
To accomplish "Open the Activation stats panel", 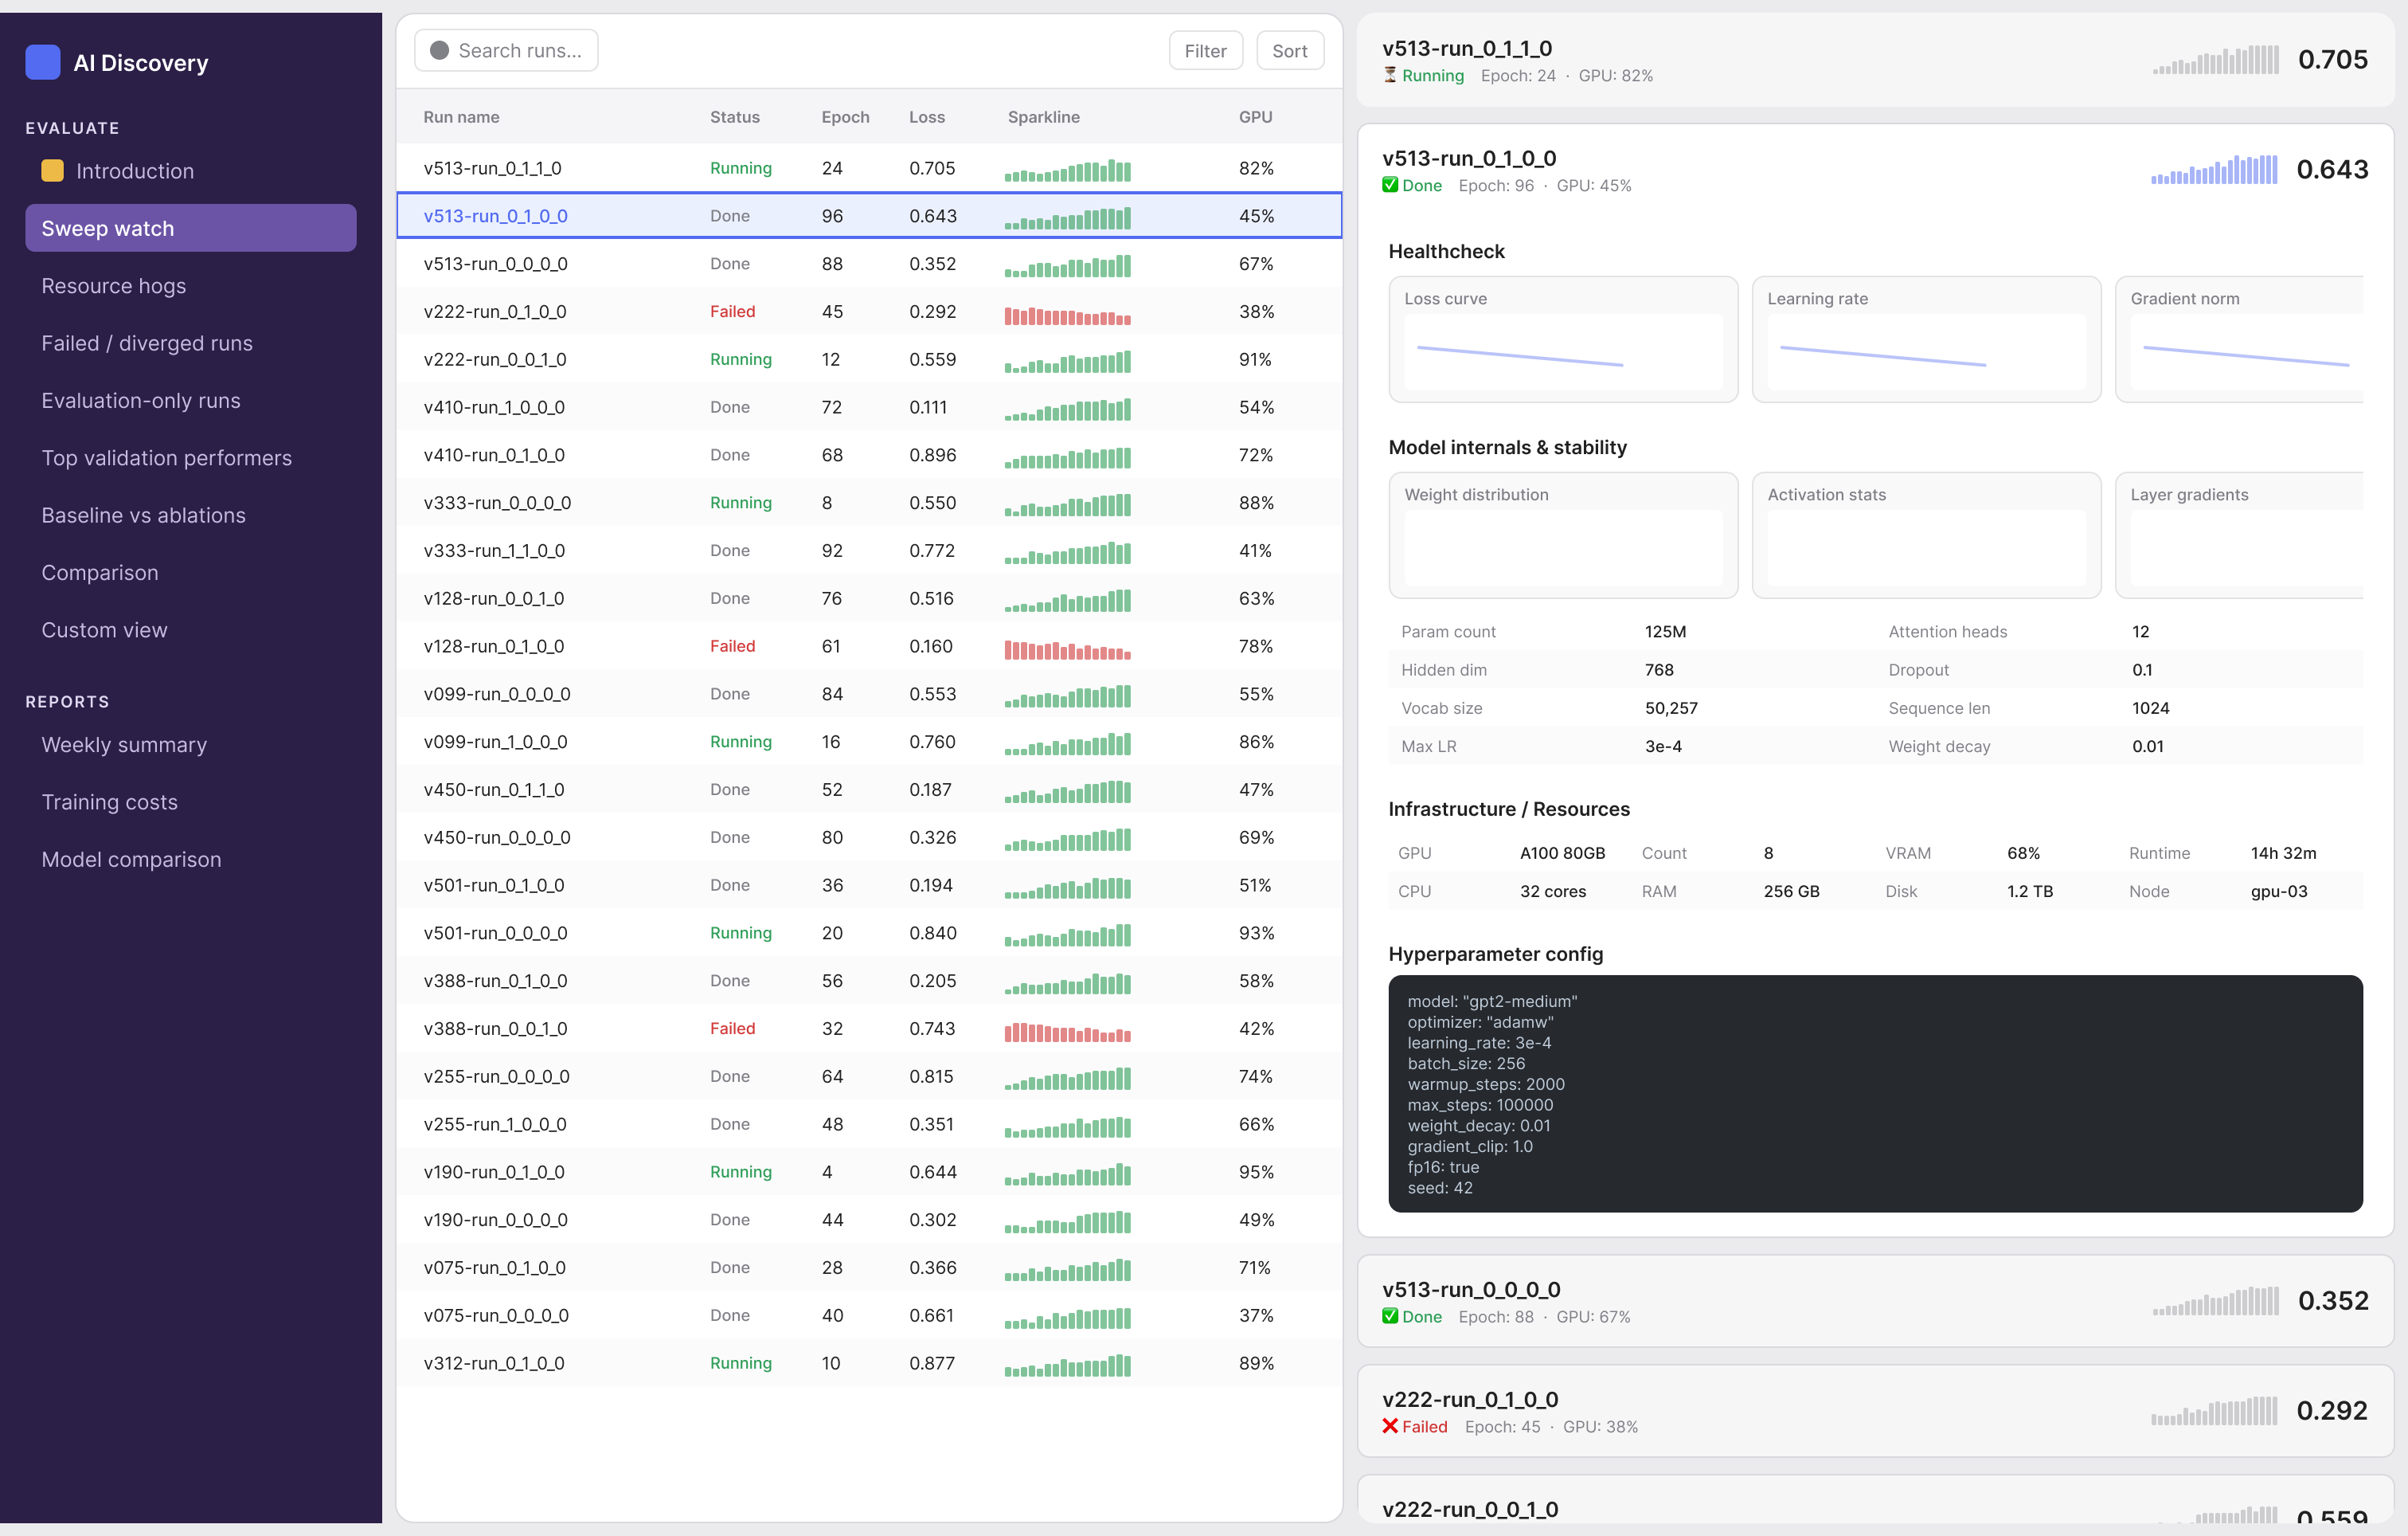I will 1926,535.
